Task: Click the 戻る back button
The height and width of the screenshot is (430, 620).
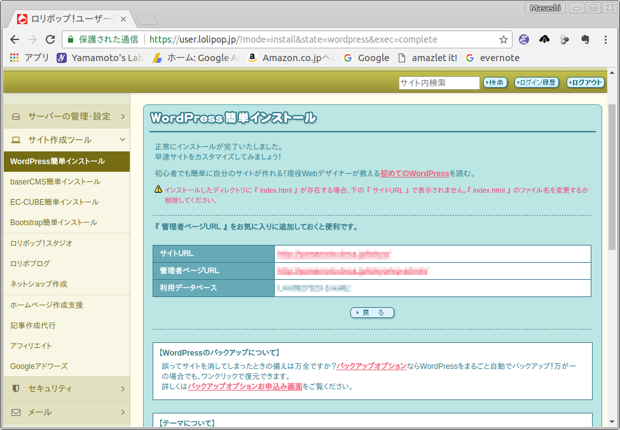Action: pyautogui.click(x=372, y=312)
